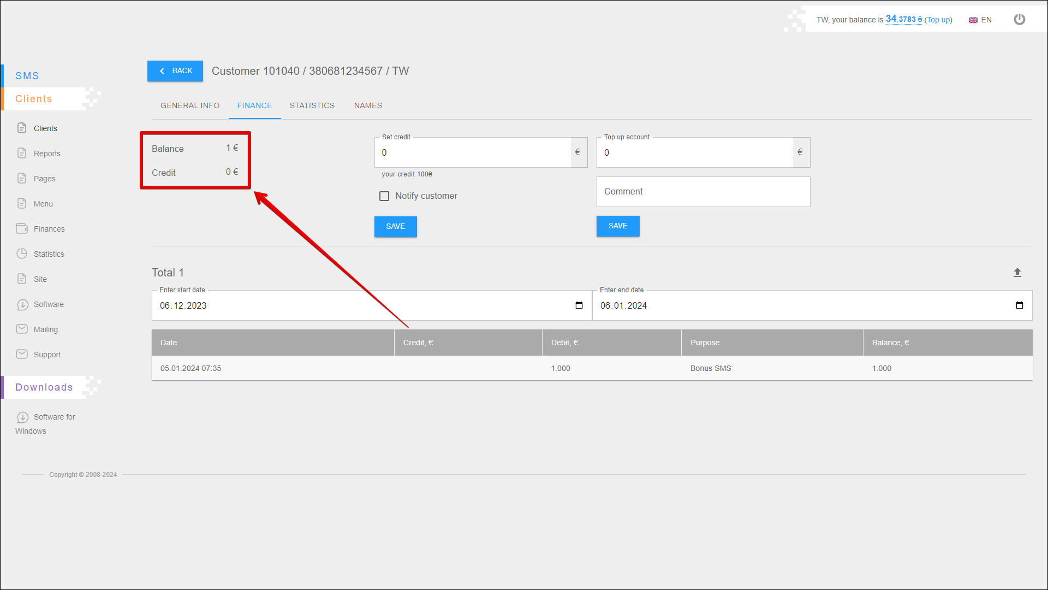The image size is (1048, 590).
Task: Open end date calendar picker icon
Action: (x=1019, y=305)
